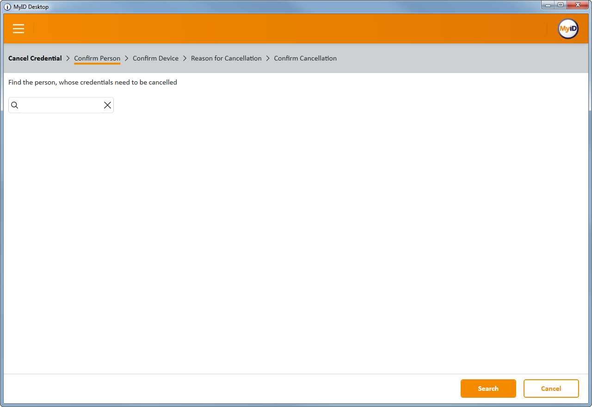Screen dimensions: 592x407
Task: Focus the person search input field
Action: point(60,105)
